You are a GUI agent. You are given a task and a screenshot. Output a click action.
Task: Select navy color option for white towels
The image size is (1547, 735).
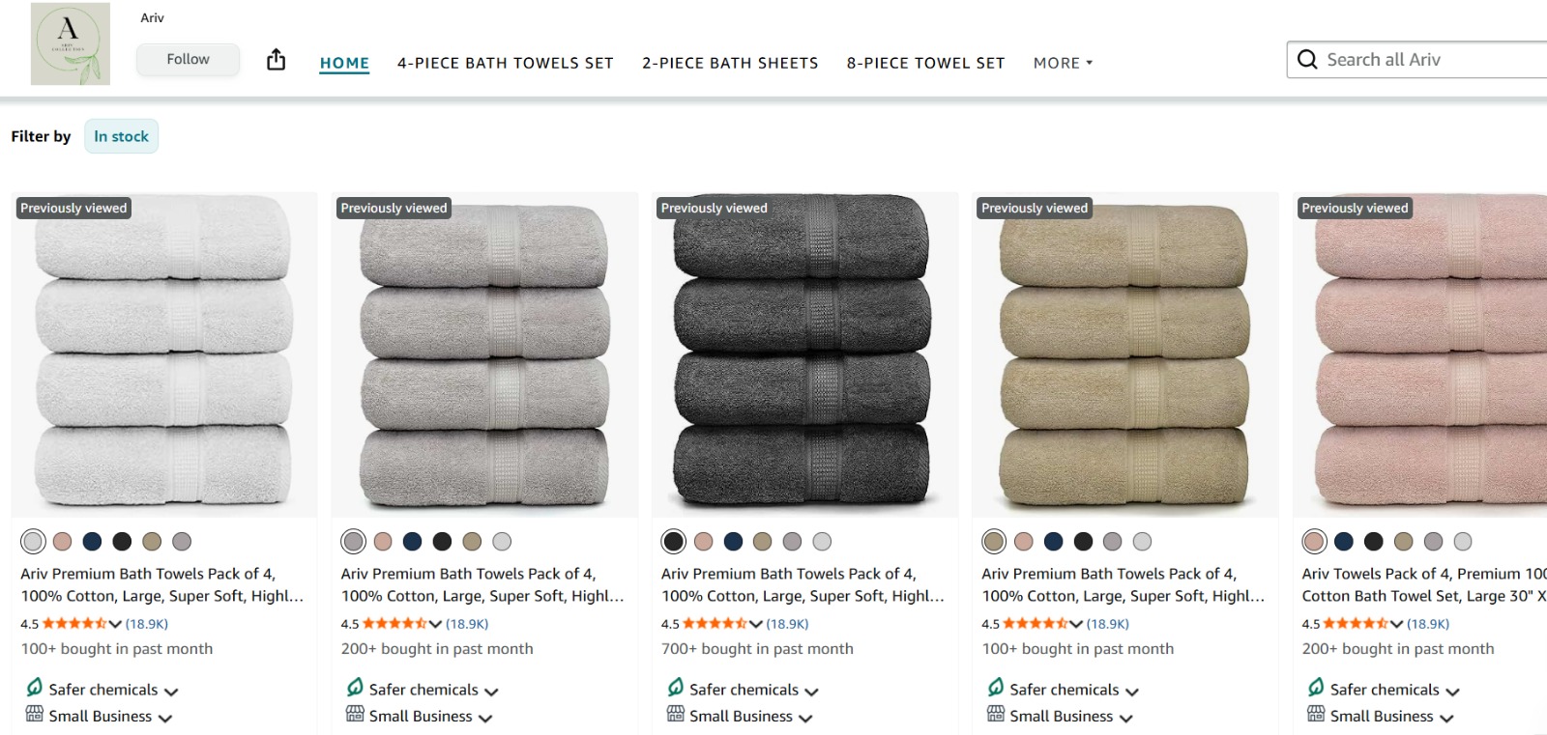(x=92, y=541)
